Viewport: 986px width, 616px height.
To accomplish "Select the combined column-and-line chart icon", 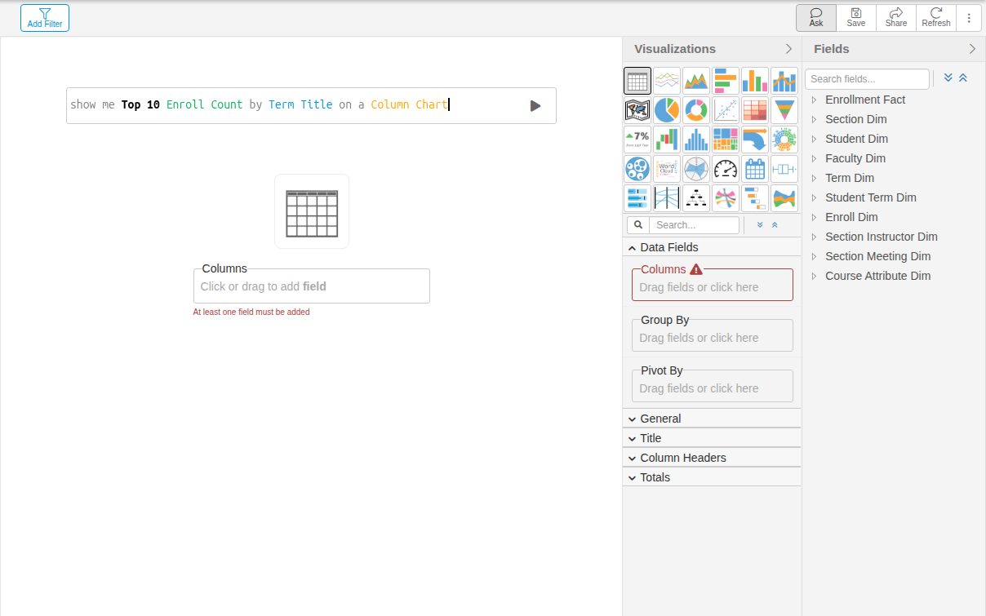I will pyautogui.click(x=784, y=81).
